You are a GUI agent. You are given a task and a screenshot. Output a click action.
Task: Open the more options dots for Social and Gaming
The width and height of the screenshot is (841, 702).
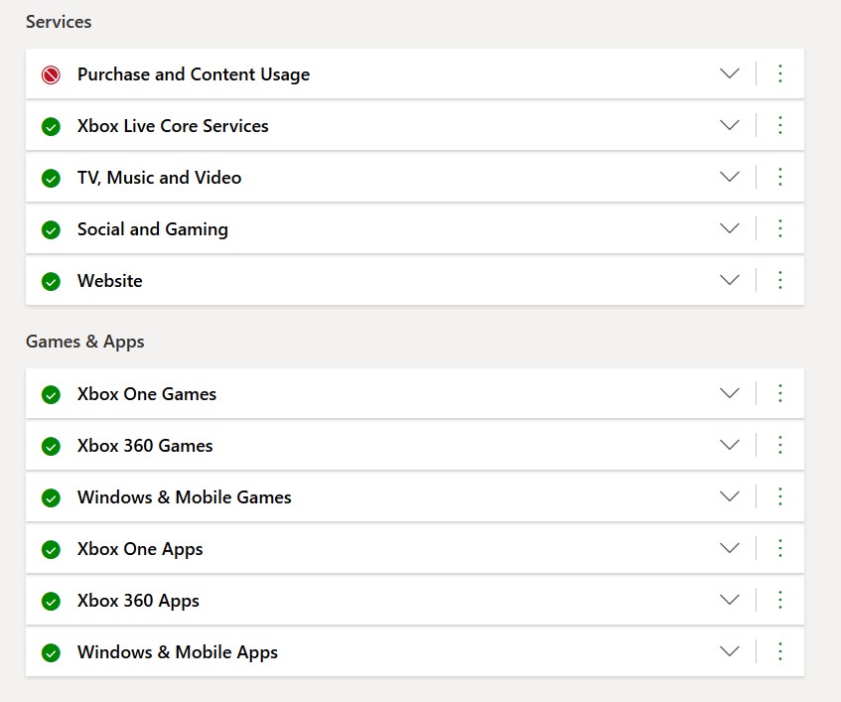point(780,228)
